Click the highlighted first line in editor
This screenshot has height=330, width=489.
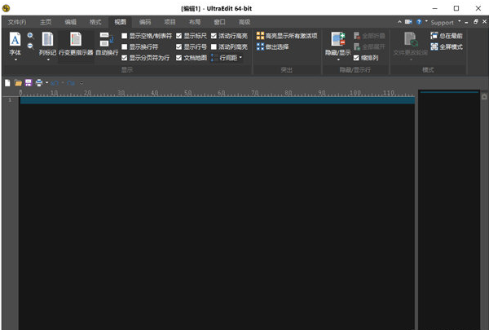[x=218, y=100]
